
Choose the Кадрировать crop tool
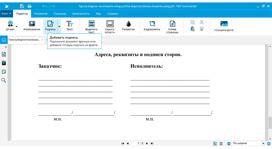tap(152, 25)
